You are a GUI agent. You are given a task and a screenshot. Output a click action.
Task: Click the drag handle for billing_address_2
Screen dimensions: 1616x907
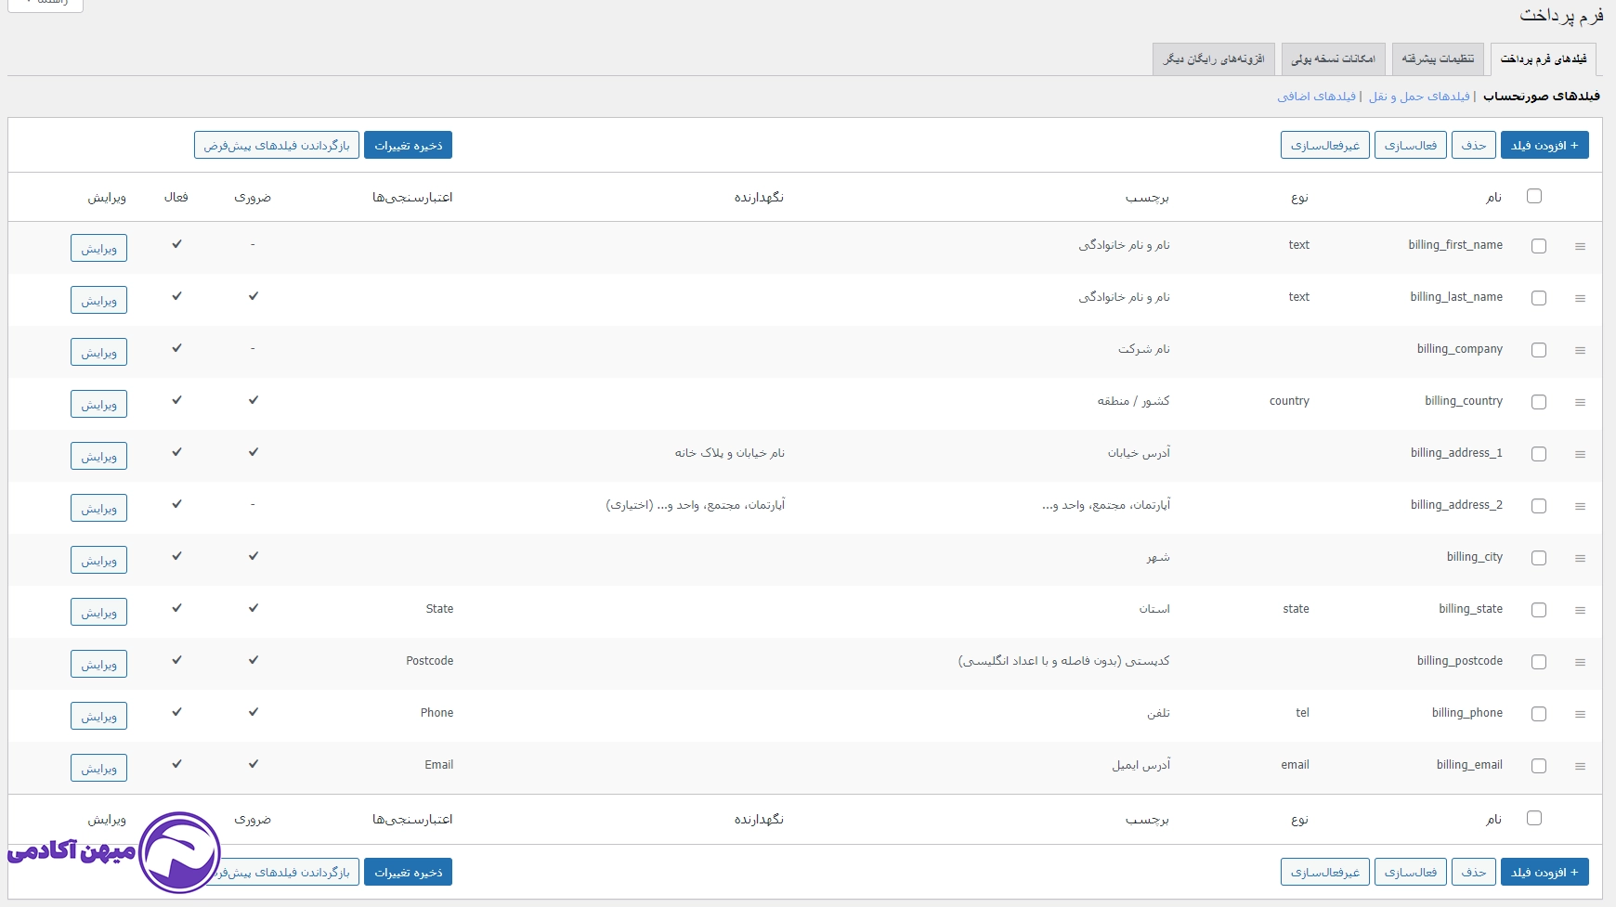[1580, 506]
